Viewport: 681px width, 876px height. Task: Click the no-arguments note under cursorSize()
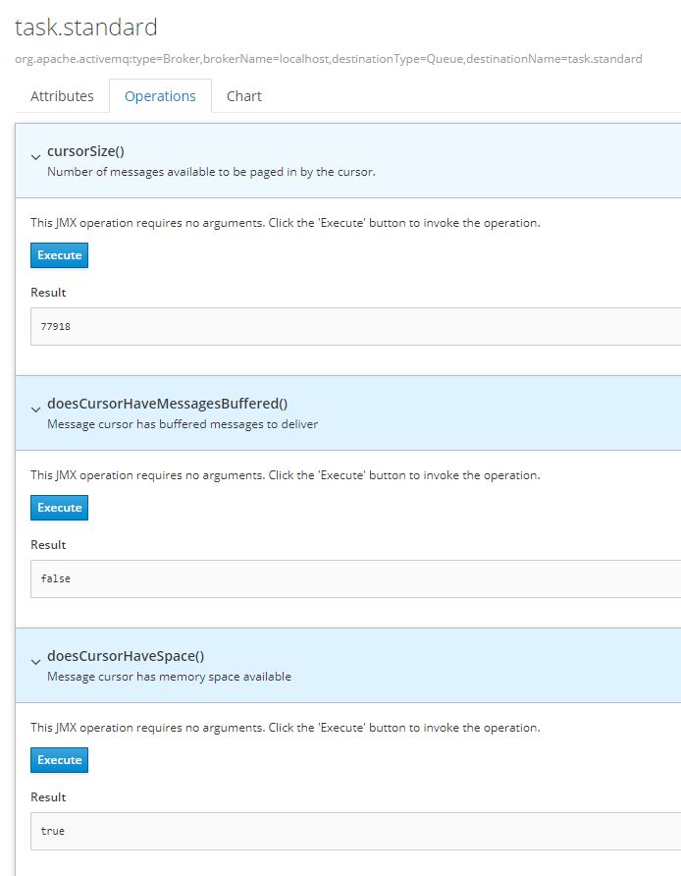pos(286,223)
